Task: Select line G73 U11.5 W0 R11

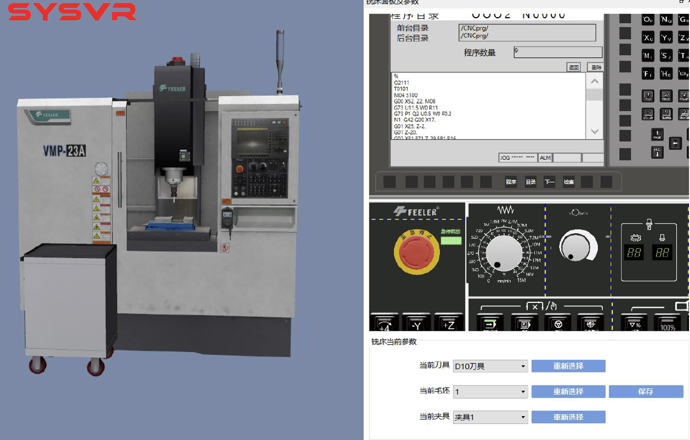Action: pyautogui.click(x=416, y=108)
